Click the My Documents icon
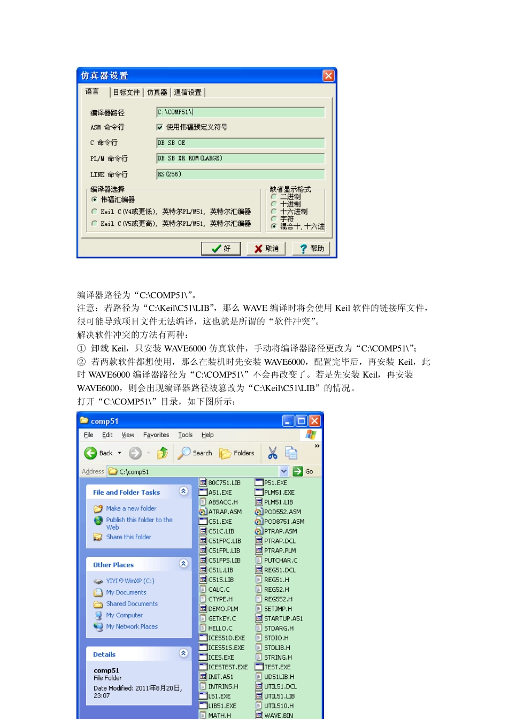The height and width of the screenshot is (719, 508). click(98, 593)
